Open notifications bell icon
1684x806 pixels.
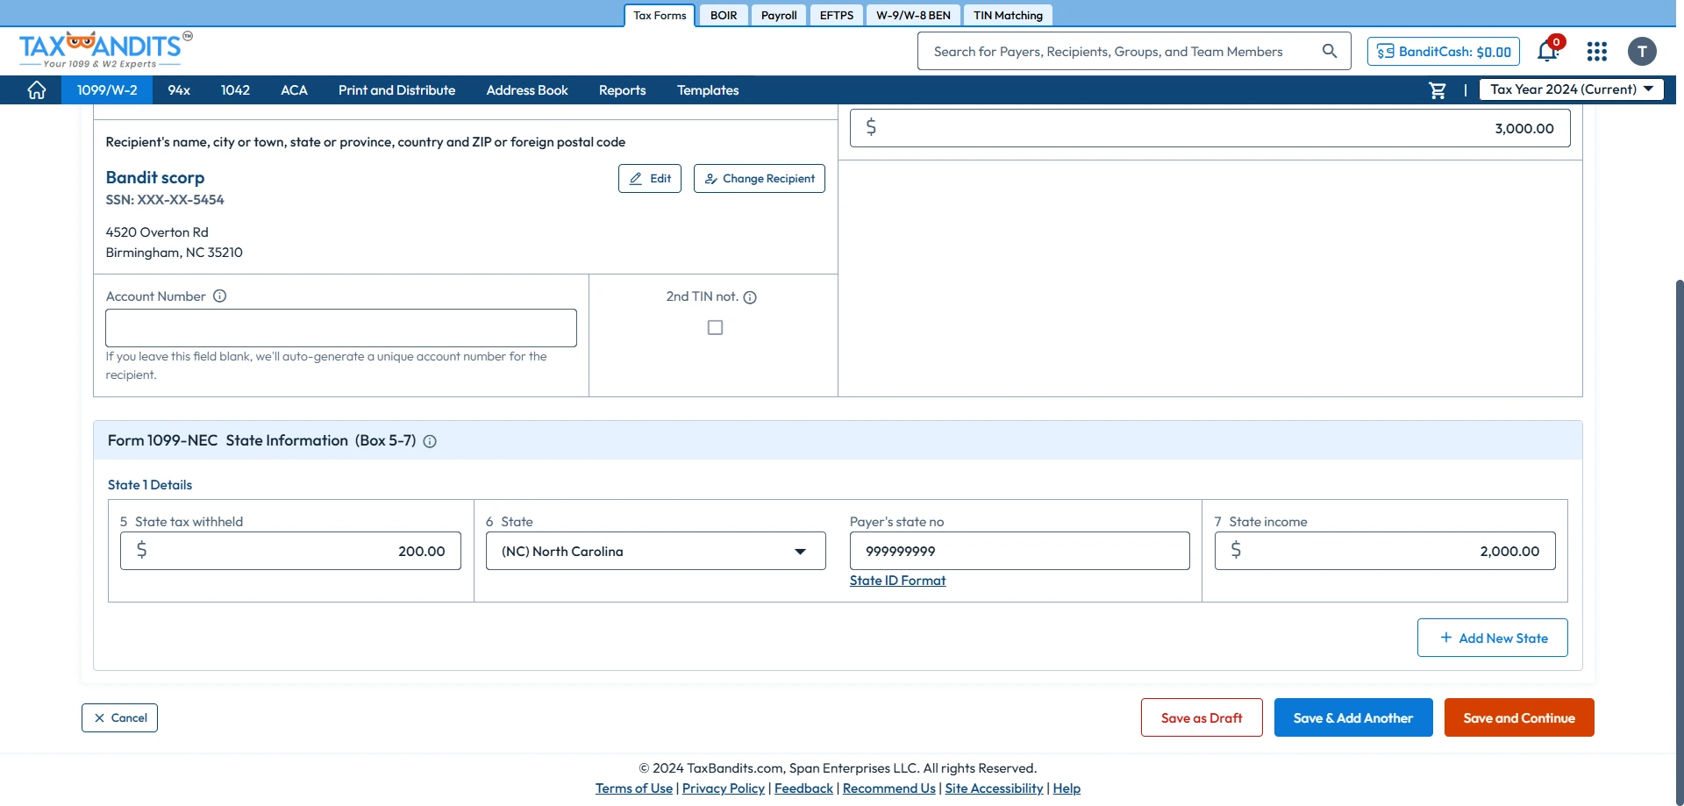pos(1548,51)
